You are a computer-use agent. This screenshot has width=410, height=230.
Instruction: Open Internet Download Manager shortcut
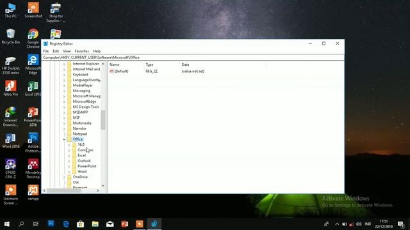(x=10, y=117)
